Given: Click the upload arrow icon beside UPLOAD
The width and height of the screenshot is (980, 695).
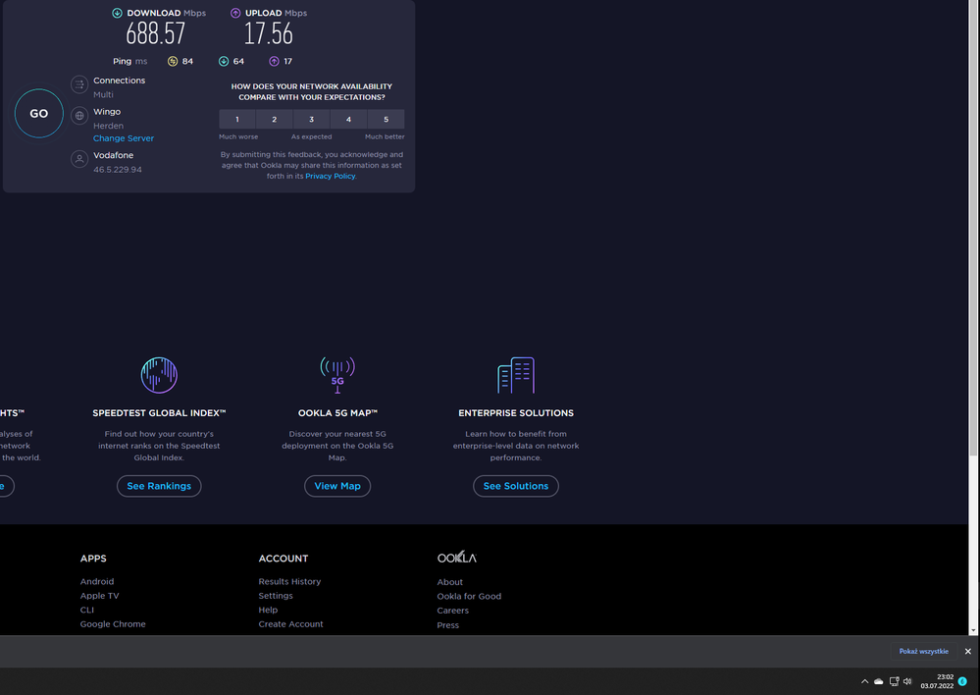Looking at the screenshot, I should 235,13.
